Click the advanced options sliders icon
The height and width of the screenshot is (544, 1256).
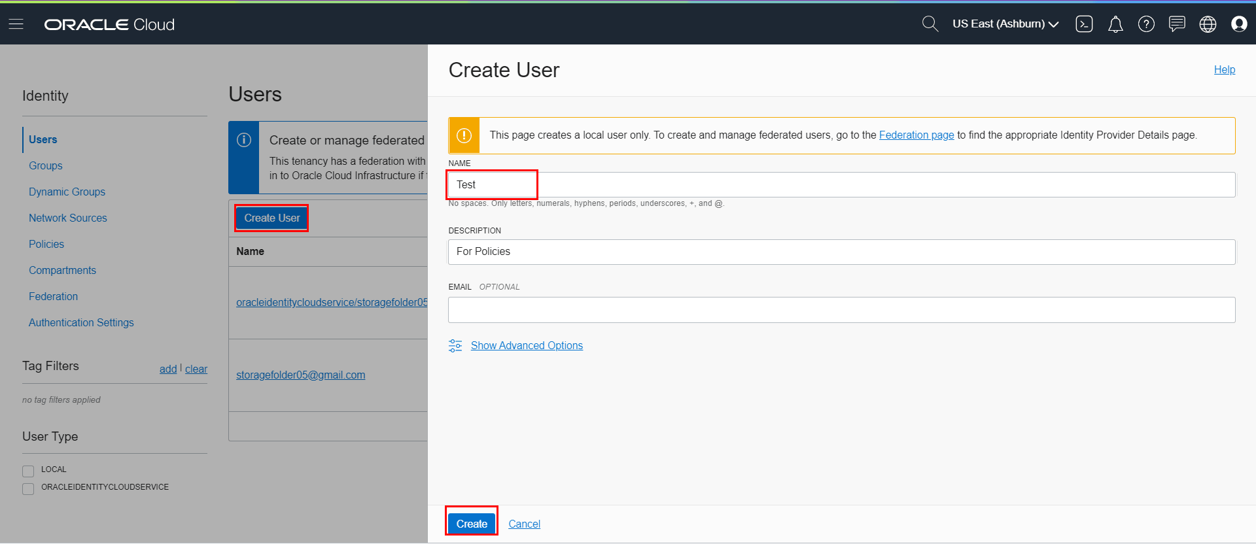455,346
